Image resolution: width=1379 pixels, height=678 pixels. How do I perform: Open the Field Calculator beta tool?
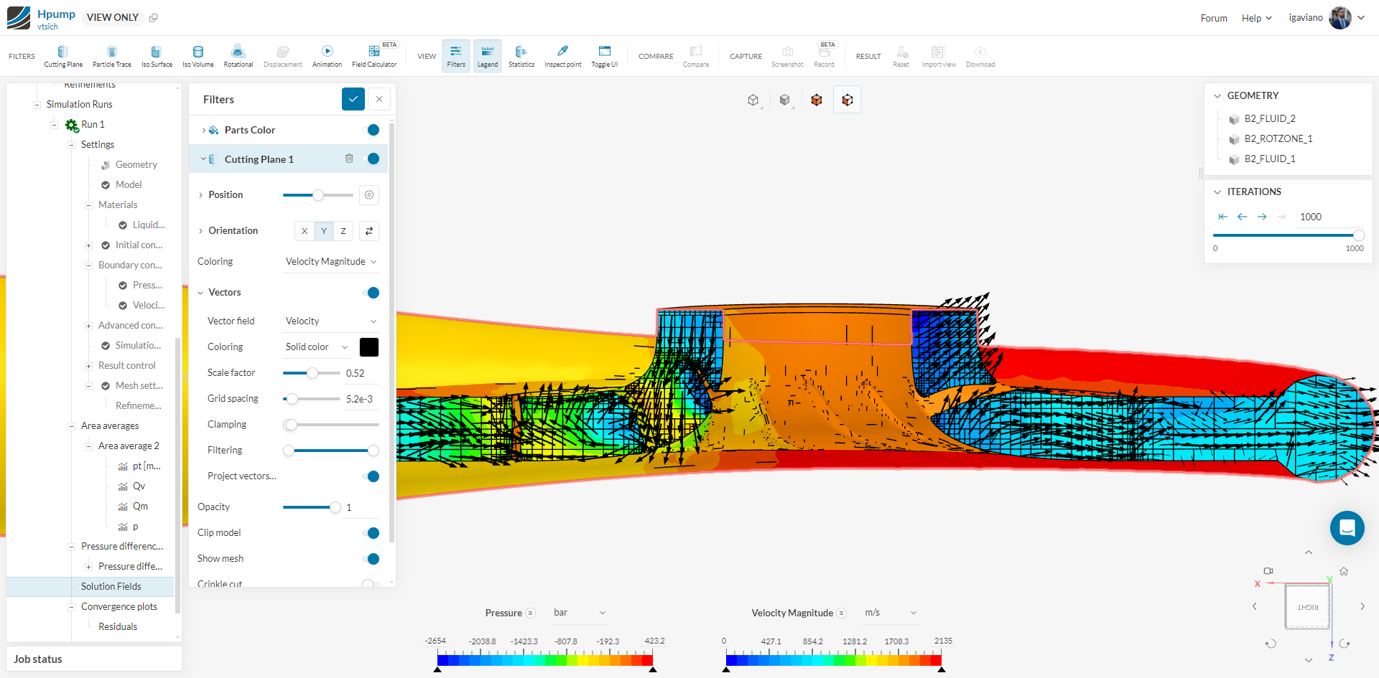[x=374, y=55]
